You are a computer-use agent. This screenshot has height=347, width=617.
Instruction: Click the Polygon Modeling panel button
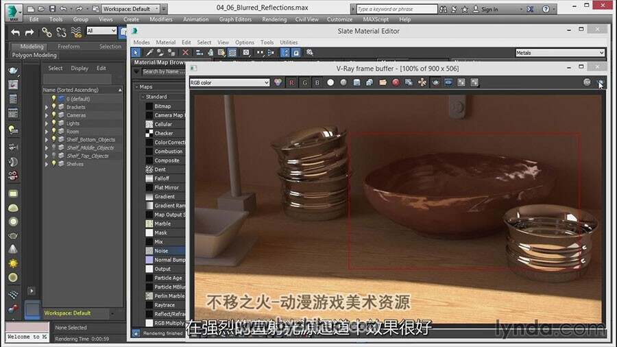click(x=34, y=55)
